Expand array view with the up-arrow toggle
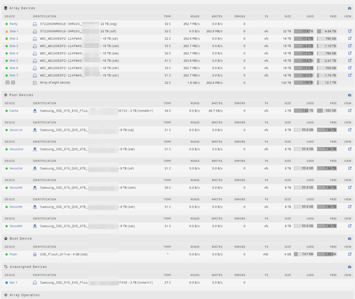The height and width of the screenshot is (299, 355). click(13, 83)
